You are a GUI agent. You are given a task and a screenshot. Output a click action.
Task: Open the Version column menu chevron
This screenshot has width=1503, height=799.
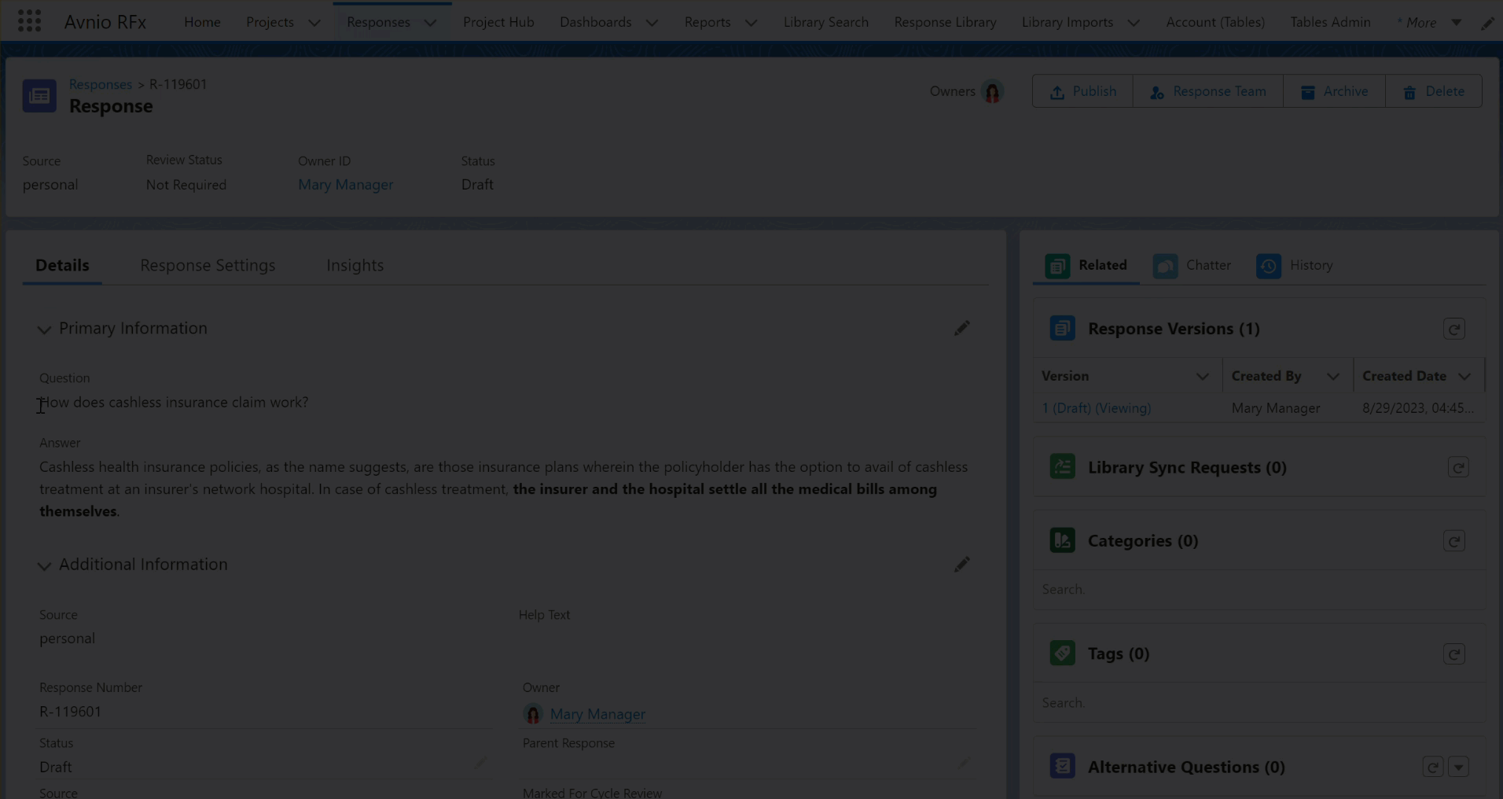coord(1202,377)
